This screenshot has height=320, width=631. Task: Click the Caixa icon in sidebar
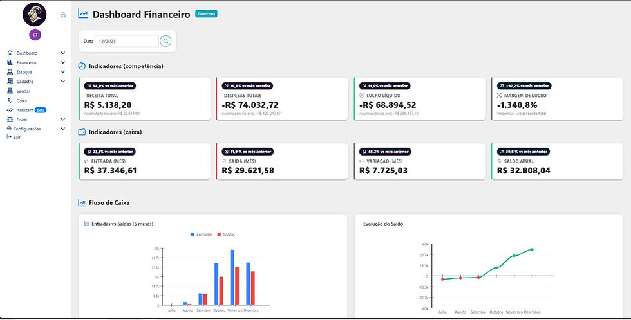[x=10, y=101]
